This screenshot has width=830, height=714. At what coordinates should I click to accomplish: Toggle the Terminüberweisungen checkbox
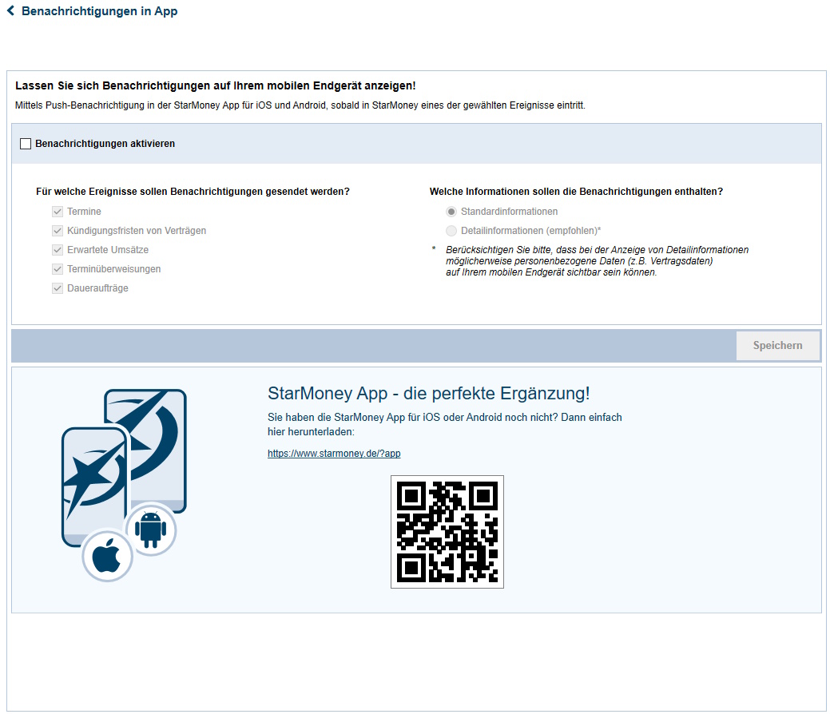[x=58, y=269]
